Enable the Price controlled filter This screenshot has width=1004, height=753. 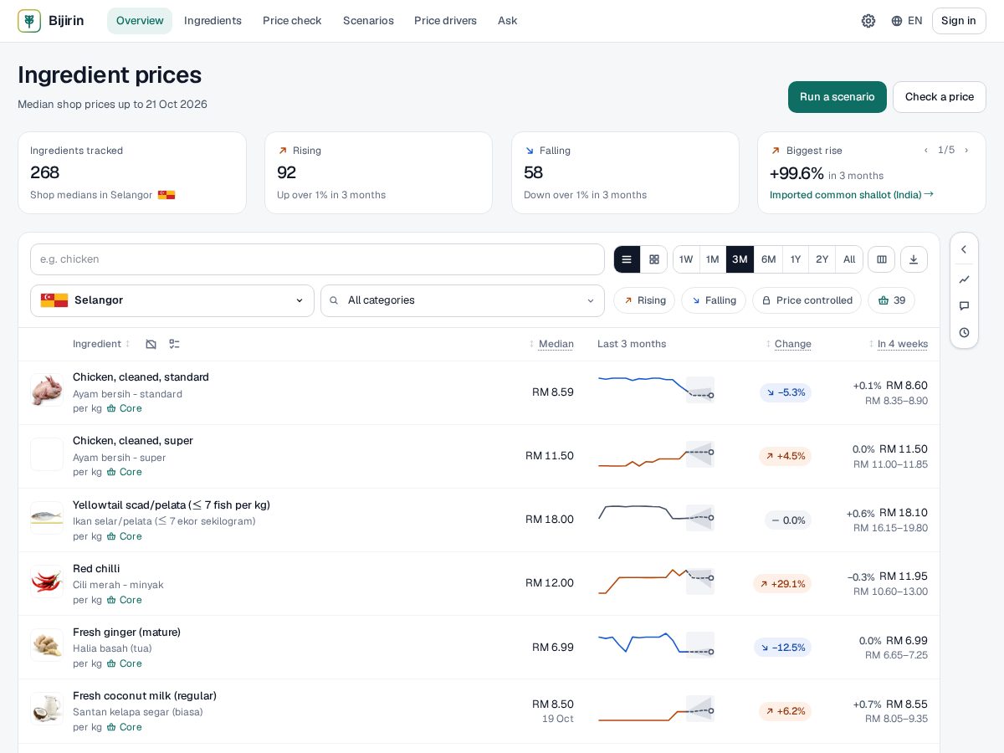pos(807,300)
